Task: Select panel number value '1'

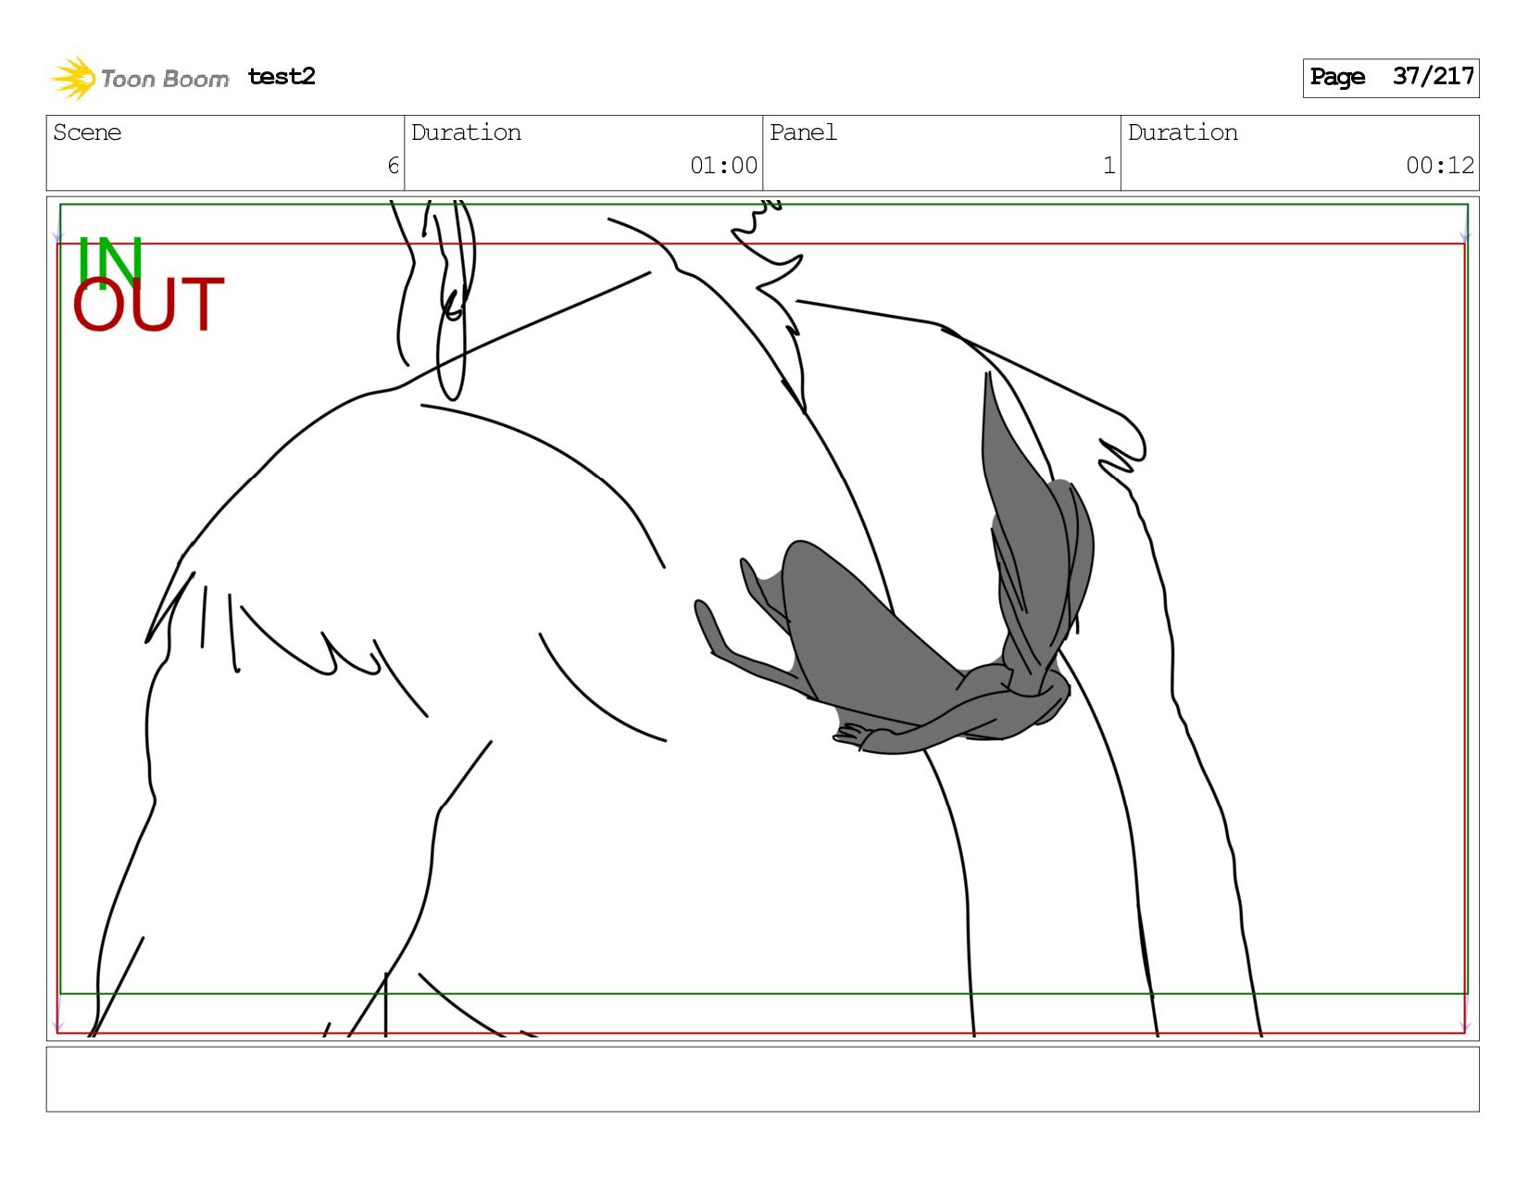Action: click(x=1108, y=166)
